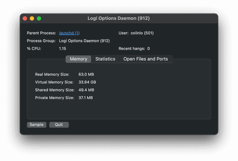This screenshot has height=161, width=238.
Task: Click the % CPU value 1.15
Action: point(63,49)
